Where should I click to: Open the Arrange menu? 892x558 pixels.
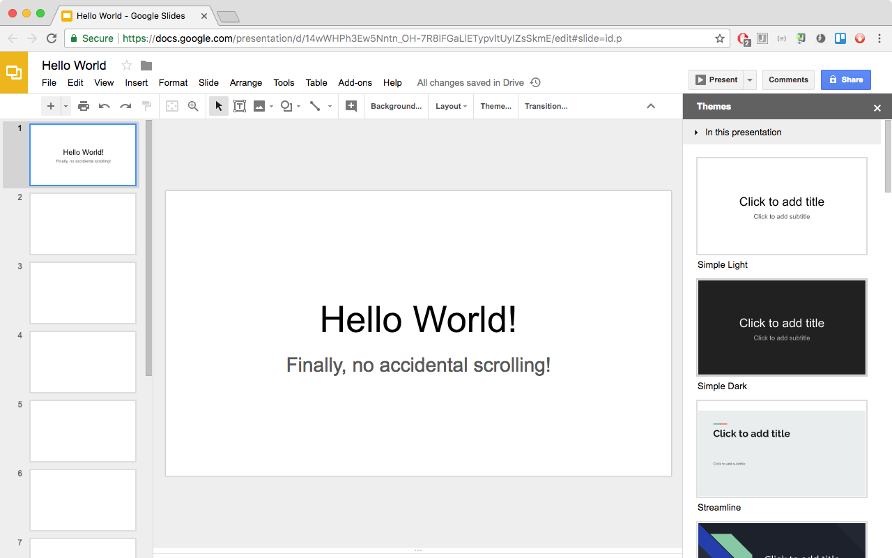[245, 82]
